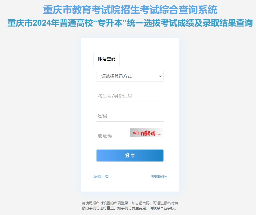Focus the 验证码 captcha input field
256x215 pixels.
[113, 136]
